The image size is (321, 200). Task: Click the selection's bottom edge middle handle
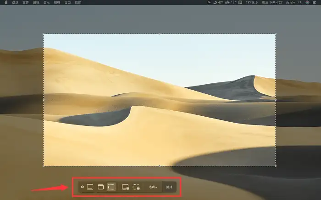pyautogui.click(x=160, y=166)
